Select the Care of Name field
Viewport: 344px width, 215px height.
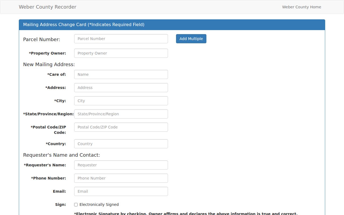(x=121, y=74)
